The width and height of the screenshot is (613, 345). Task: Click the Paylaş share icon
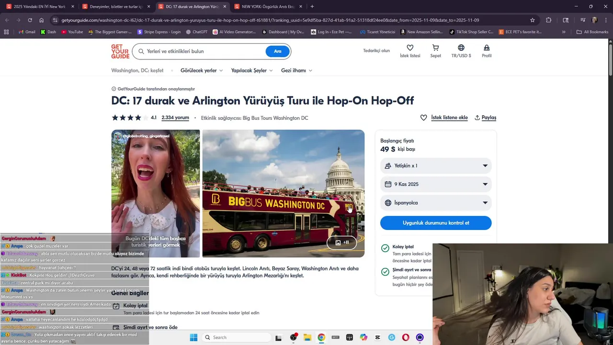pos(477,117)
